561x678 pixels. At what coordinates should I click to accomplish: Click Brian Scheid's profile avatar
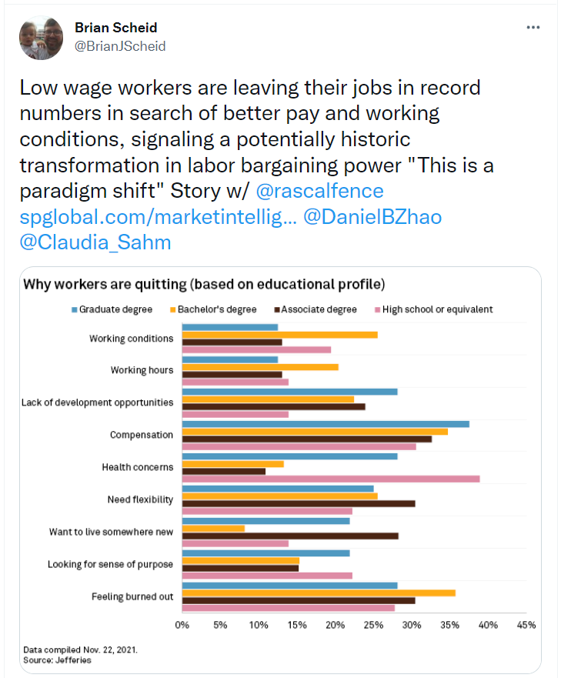[x=42, y=37]
